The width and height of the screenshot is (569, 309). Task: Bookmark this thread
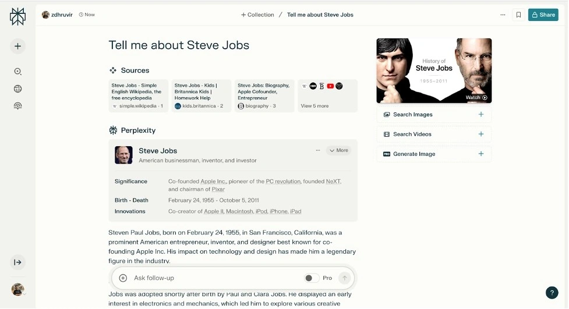coord(518,15)
